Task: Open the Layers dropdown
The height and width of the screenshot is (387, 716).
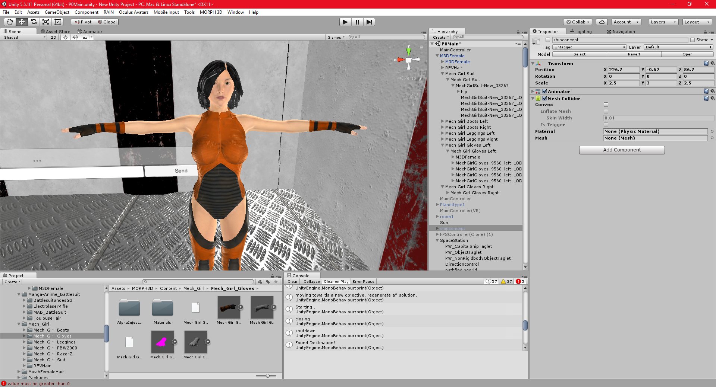Action: click(x=663, y=22)
